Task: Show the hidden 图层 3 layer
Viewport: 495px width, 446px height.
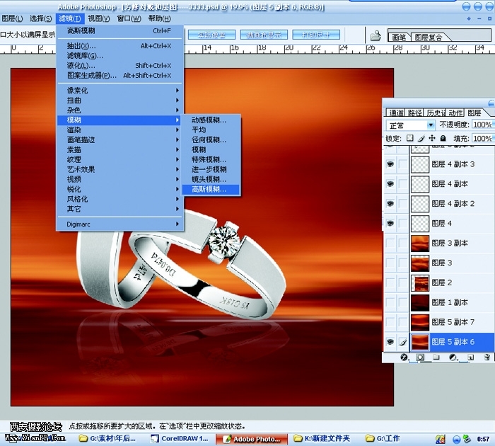Action: click(390, 263)
